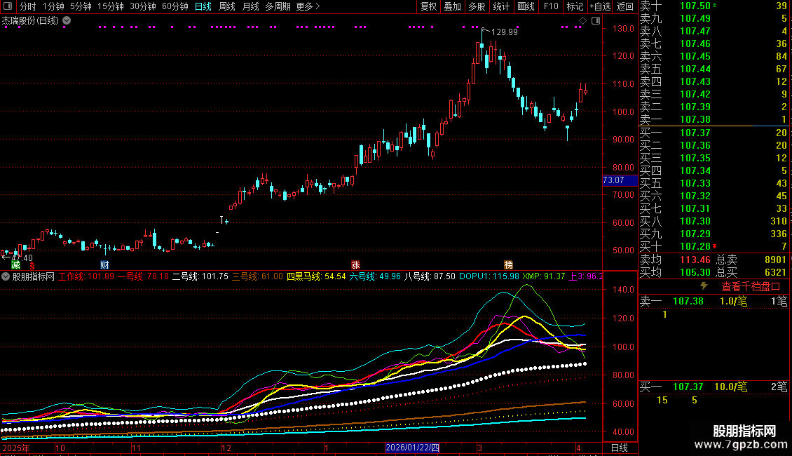The width and height of the screenshot is (792, 456).
Task: Click the panel layout icon at top-left
Action: 8,6
